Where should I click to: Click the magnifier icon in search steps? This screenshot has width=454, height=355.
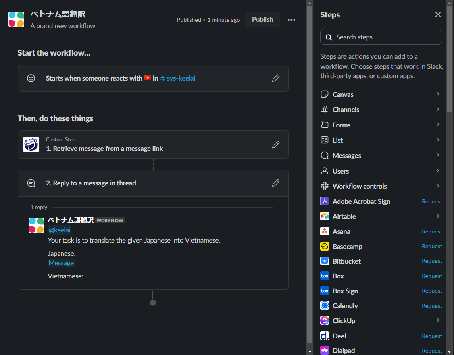coord(329,37)
